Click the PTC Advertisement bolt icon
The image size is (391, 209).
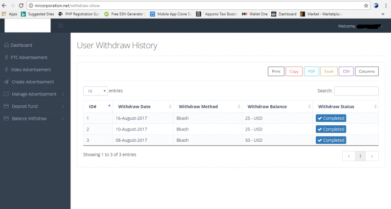coord(6,57)
